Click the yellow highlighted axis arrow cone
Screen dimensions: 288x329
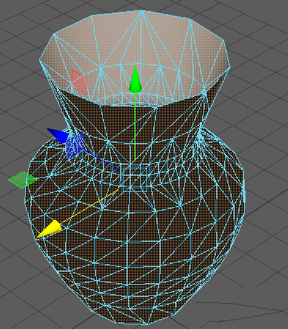[x=50, y=230]
